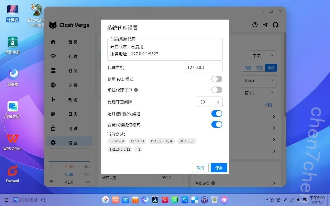Open the launcher icon in the dock

pyautogui.click(x=106, y=200)
